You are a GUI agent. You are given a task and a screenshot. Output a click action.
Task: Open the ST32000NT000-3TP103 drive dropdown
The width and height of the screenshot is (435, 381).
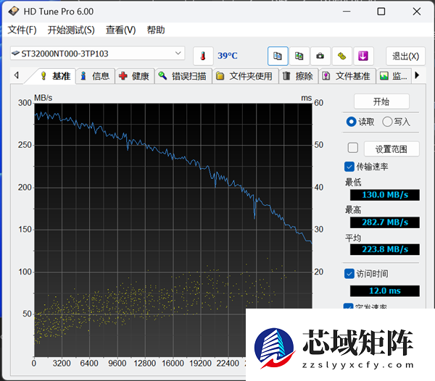(97, 53)
